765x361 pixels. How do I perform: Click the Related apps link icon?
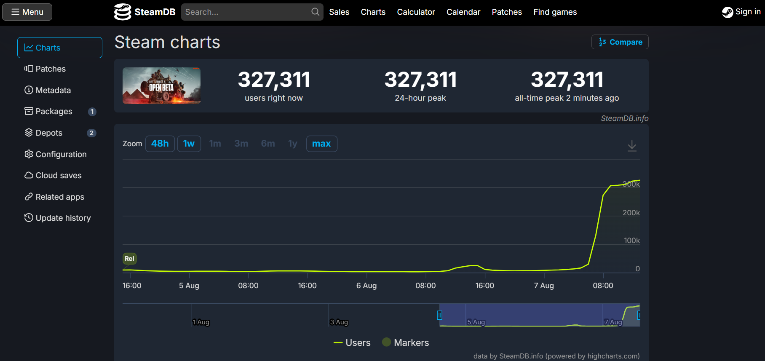click(29, 197)
